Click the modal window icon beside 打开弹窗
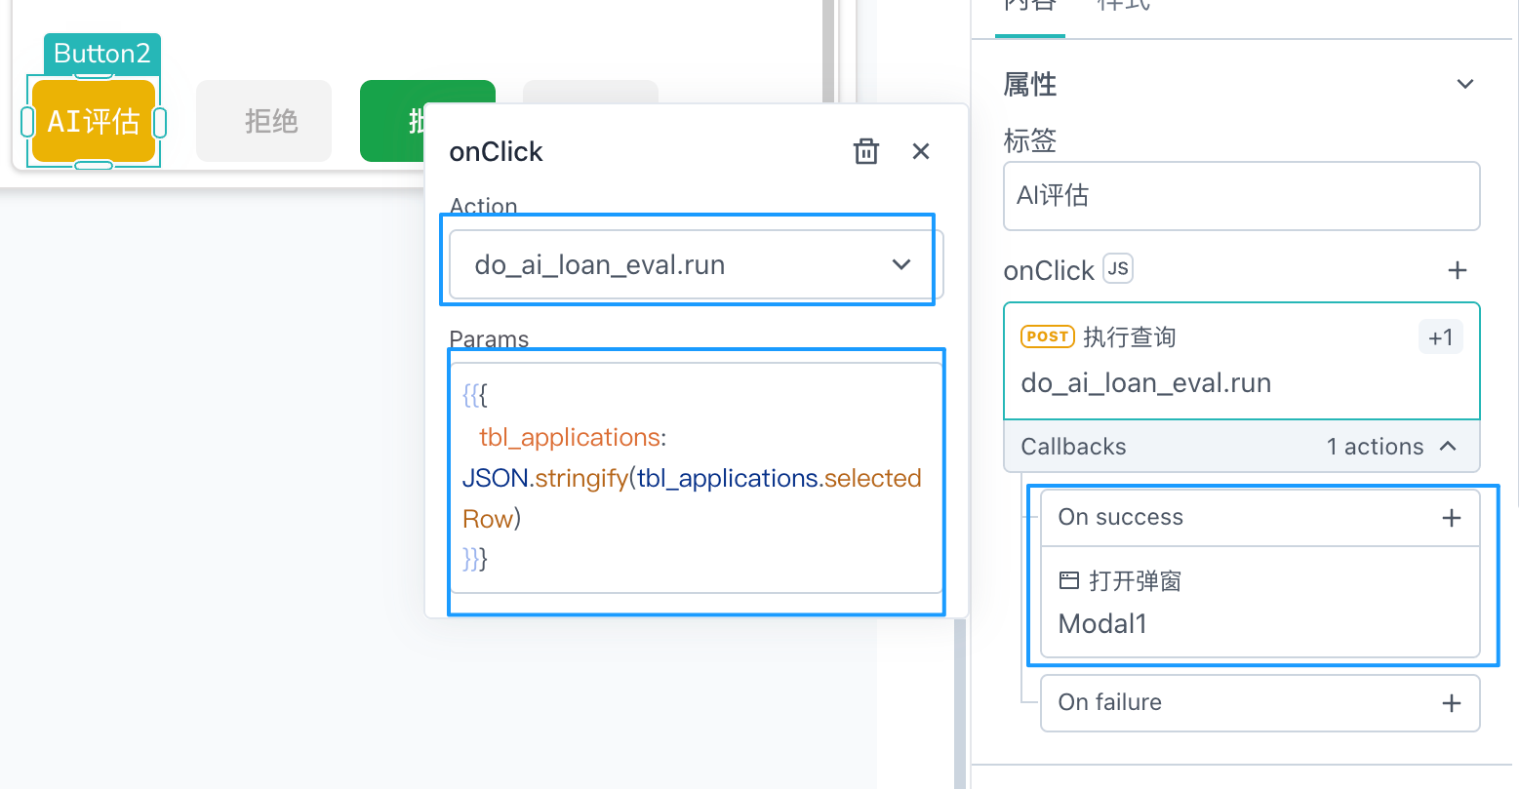The image size is (1520, 790). [1068, 581]
